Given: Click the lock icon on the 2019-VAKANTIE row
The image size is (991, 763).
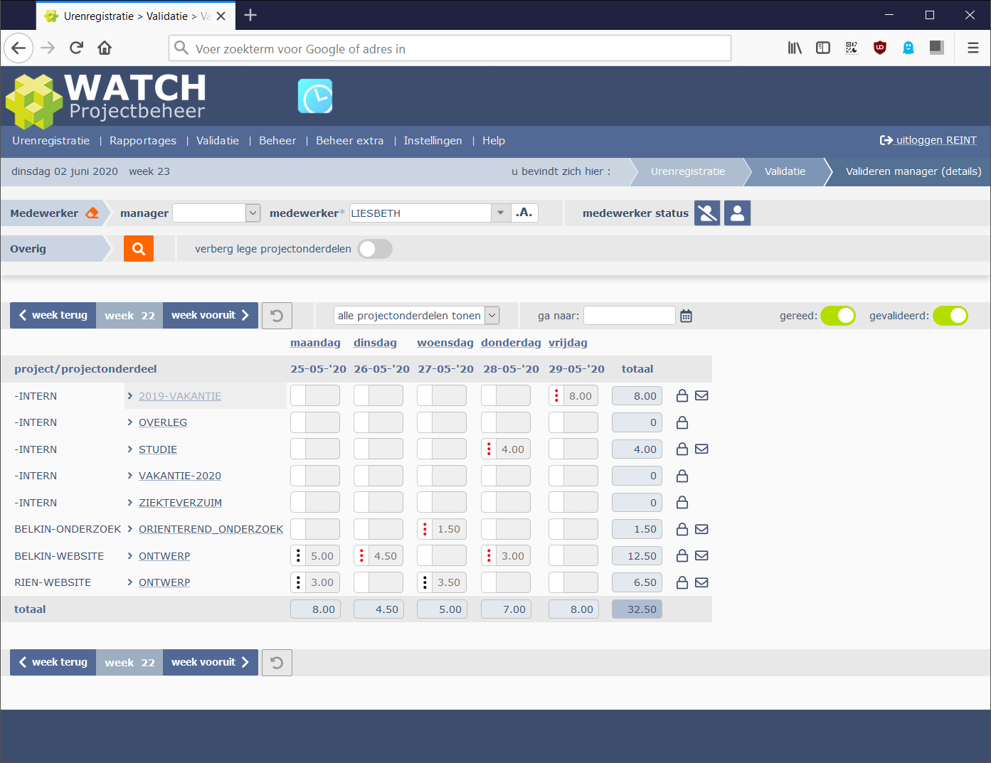Looking at the screenshot, I should tap(682, 396).
